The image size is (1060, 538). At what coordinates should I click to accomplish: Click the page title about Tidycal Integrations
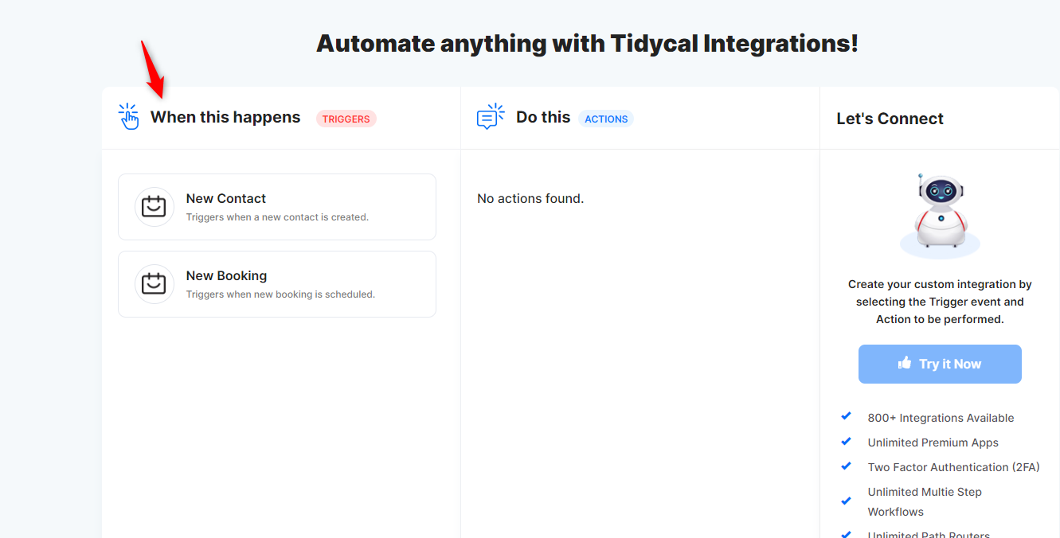tap(587, 43)
